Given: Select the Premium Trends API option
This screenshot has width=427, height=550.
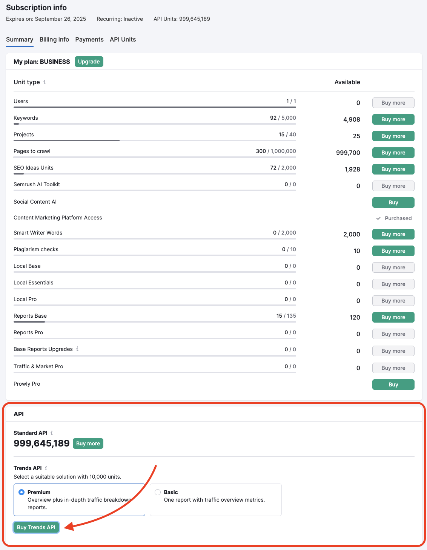Looking at the screenshot, I should pos(22,492).
